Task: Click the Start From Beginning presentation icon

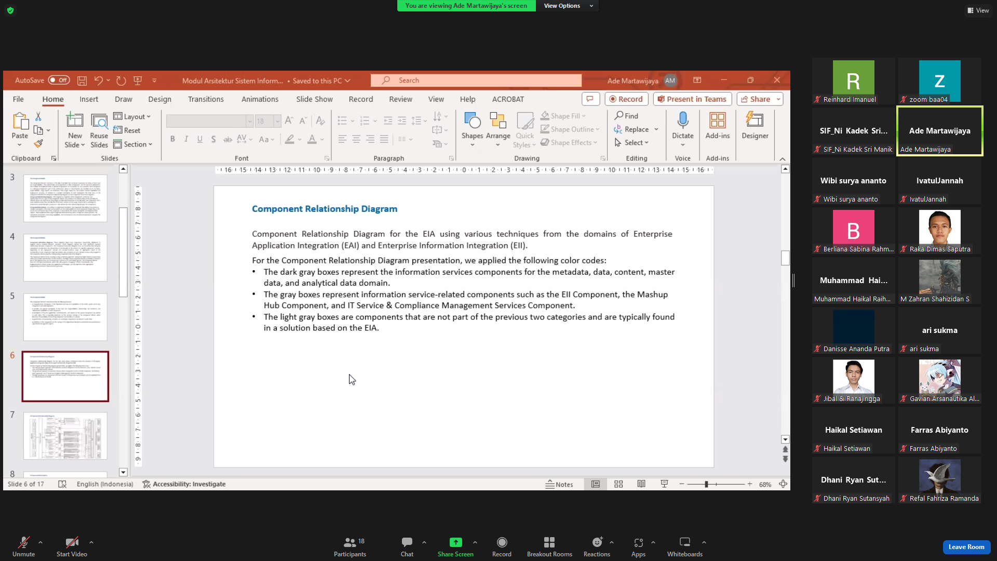Action: pos(138,81)
